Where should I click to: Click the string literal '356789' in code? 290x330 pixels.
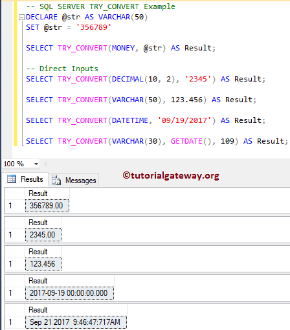94,27
